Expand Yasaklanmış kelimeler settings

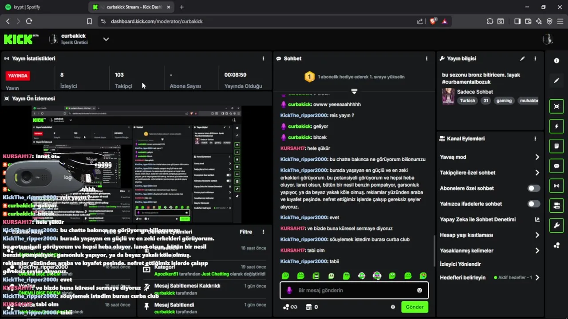490,250
